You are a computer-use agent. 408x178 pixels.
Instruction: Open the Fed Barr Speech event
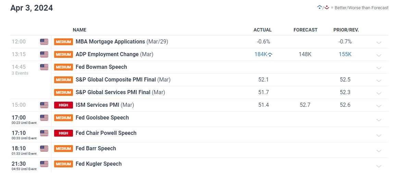coord(96,148)
